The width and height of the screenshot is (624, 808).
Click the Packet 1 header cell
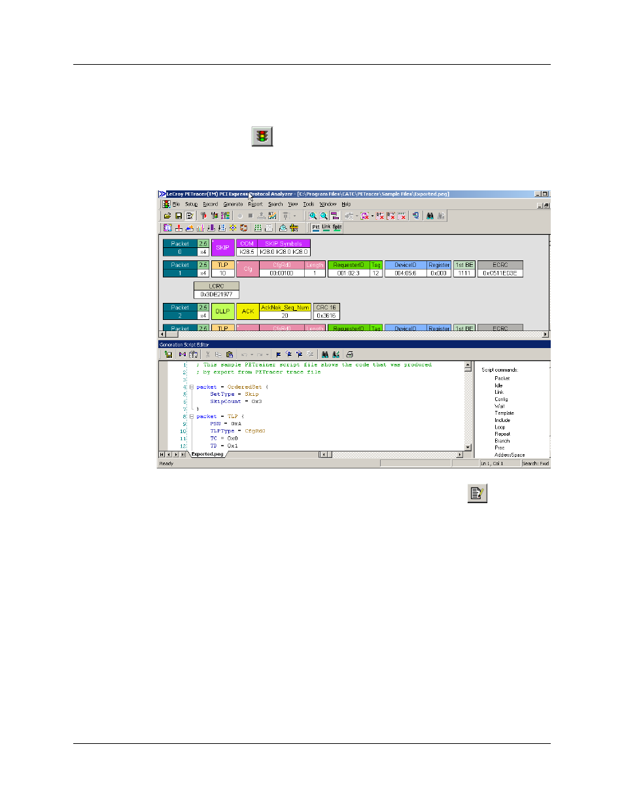tap(180, 269)
